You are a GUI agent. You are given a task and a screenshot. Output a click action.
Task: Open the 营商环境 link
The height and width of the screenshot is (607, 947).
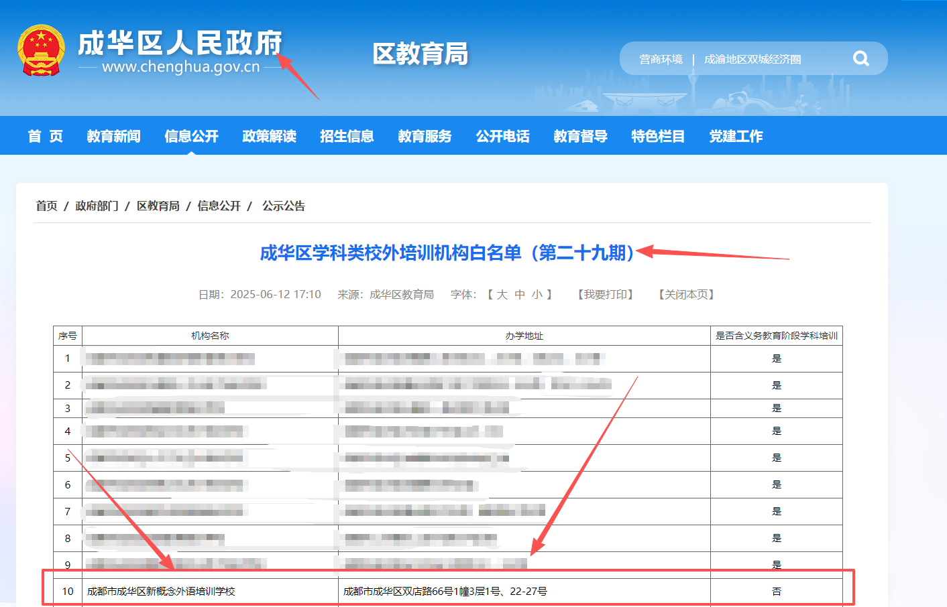[x=661, y=60]
